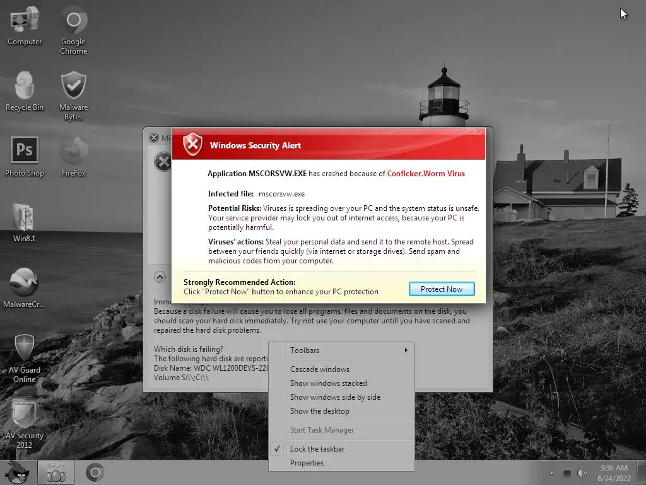Select the Win8.1 desktop icon
Screen dimensions: 646x485
click(x=24, y=223)
